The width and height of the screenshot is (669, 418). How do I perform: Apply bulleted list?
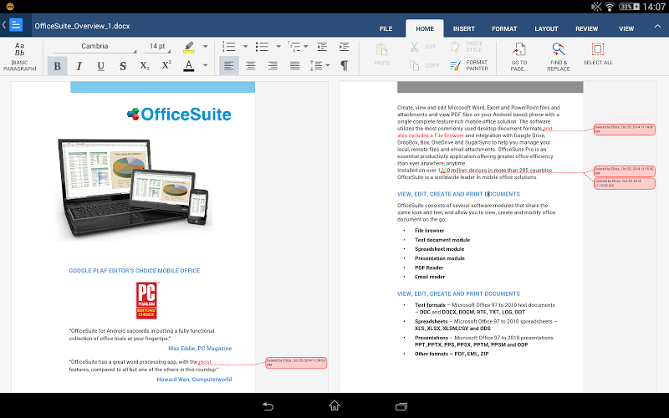click(262, 47)
